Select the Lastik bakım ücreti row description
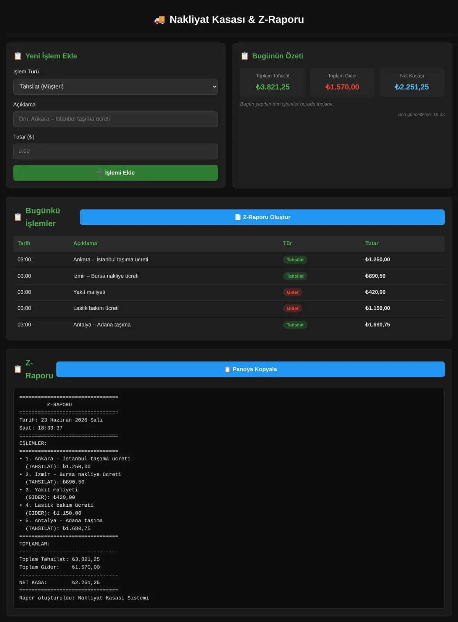Image resolution: width=458 pixels, height=622 pixels. [96, 308]
